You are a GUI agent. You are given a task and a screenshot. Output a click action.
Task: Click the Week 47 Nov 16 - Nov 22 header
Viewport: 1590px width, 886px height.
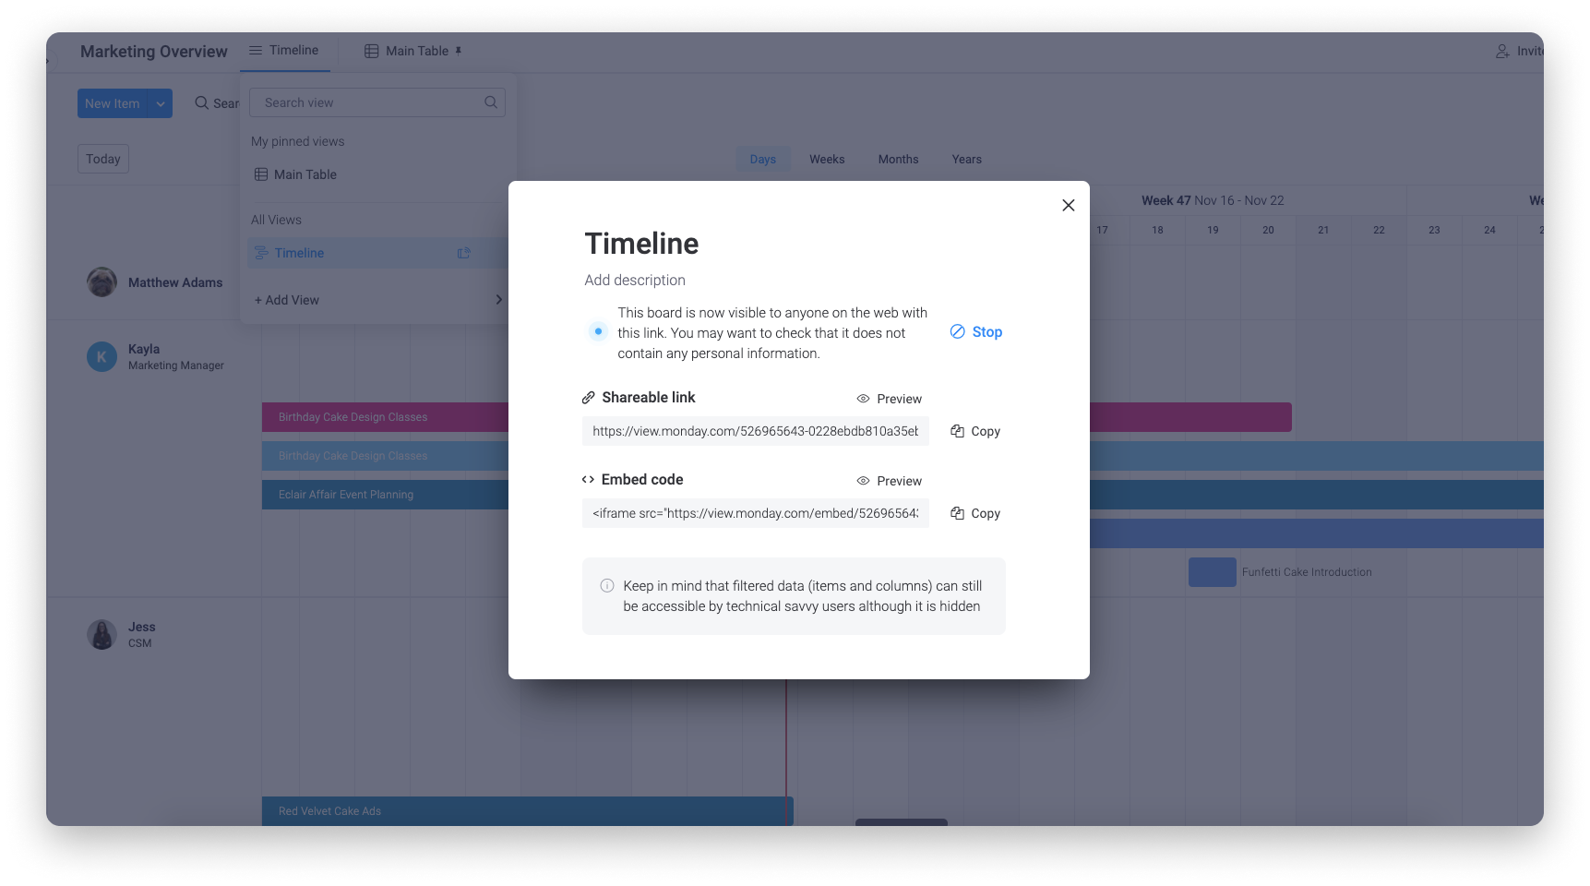(1212, 200)
